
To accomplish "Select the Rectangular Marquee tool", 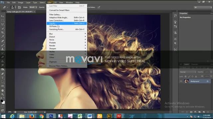I will [3, 20].
